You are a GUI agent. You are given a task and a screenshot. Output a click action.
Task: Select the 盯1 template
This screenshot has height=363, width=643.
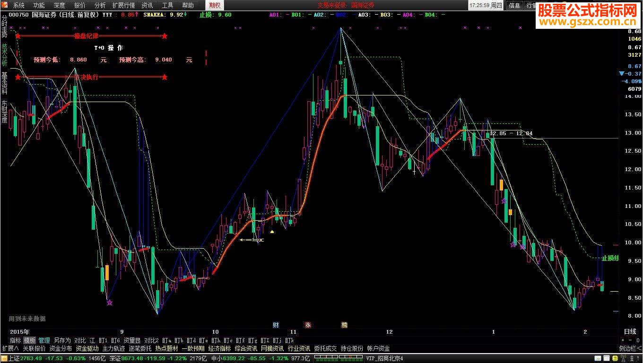[x=103, y=340]
